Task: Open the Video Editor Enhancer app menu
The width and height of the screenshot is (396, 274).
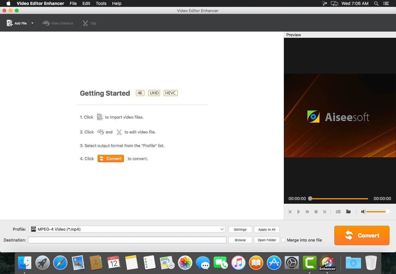Action: click(x=41, y=3)
